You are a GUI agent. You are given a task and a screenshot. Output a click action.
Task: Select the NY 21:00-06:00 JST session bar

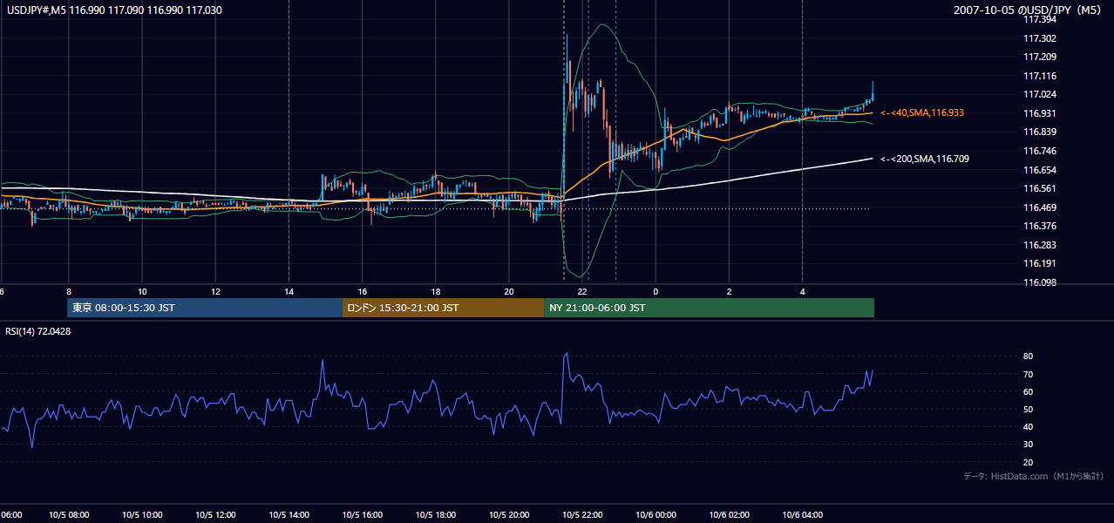709,308
